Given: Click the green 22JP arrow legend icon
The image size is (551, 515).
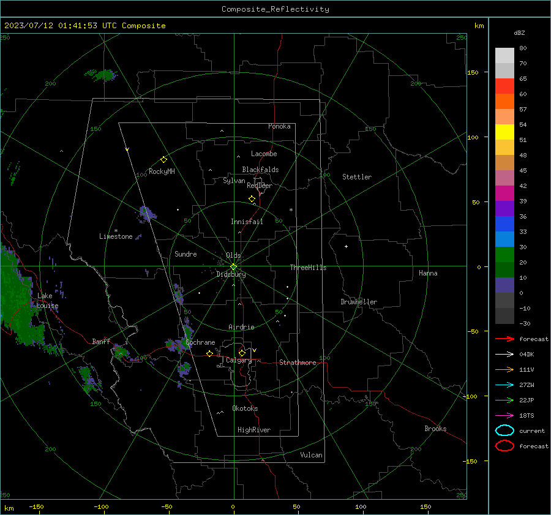Looking at the screenshot, I should click(504, 400).
